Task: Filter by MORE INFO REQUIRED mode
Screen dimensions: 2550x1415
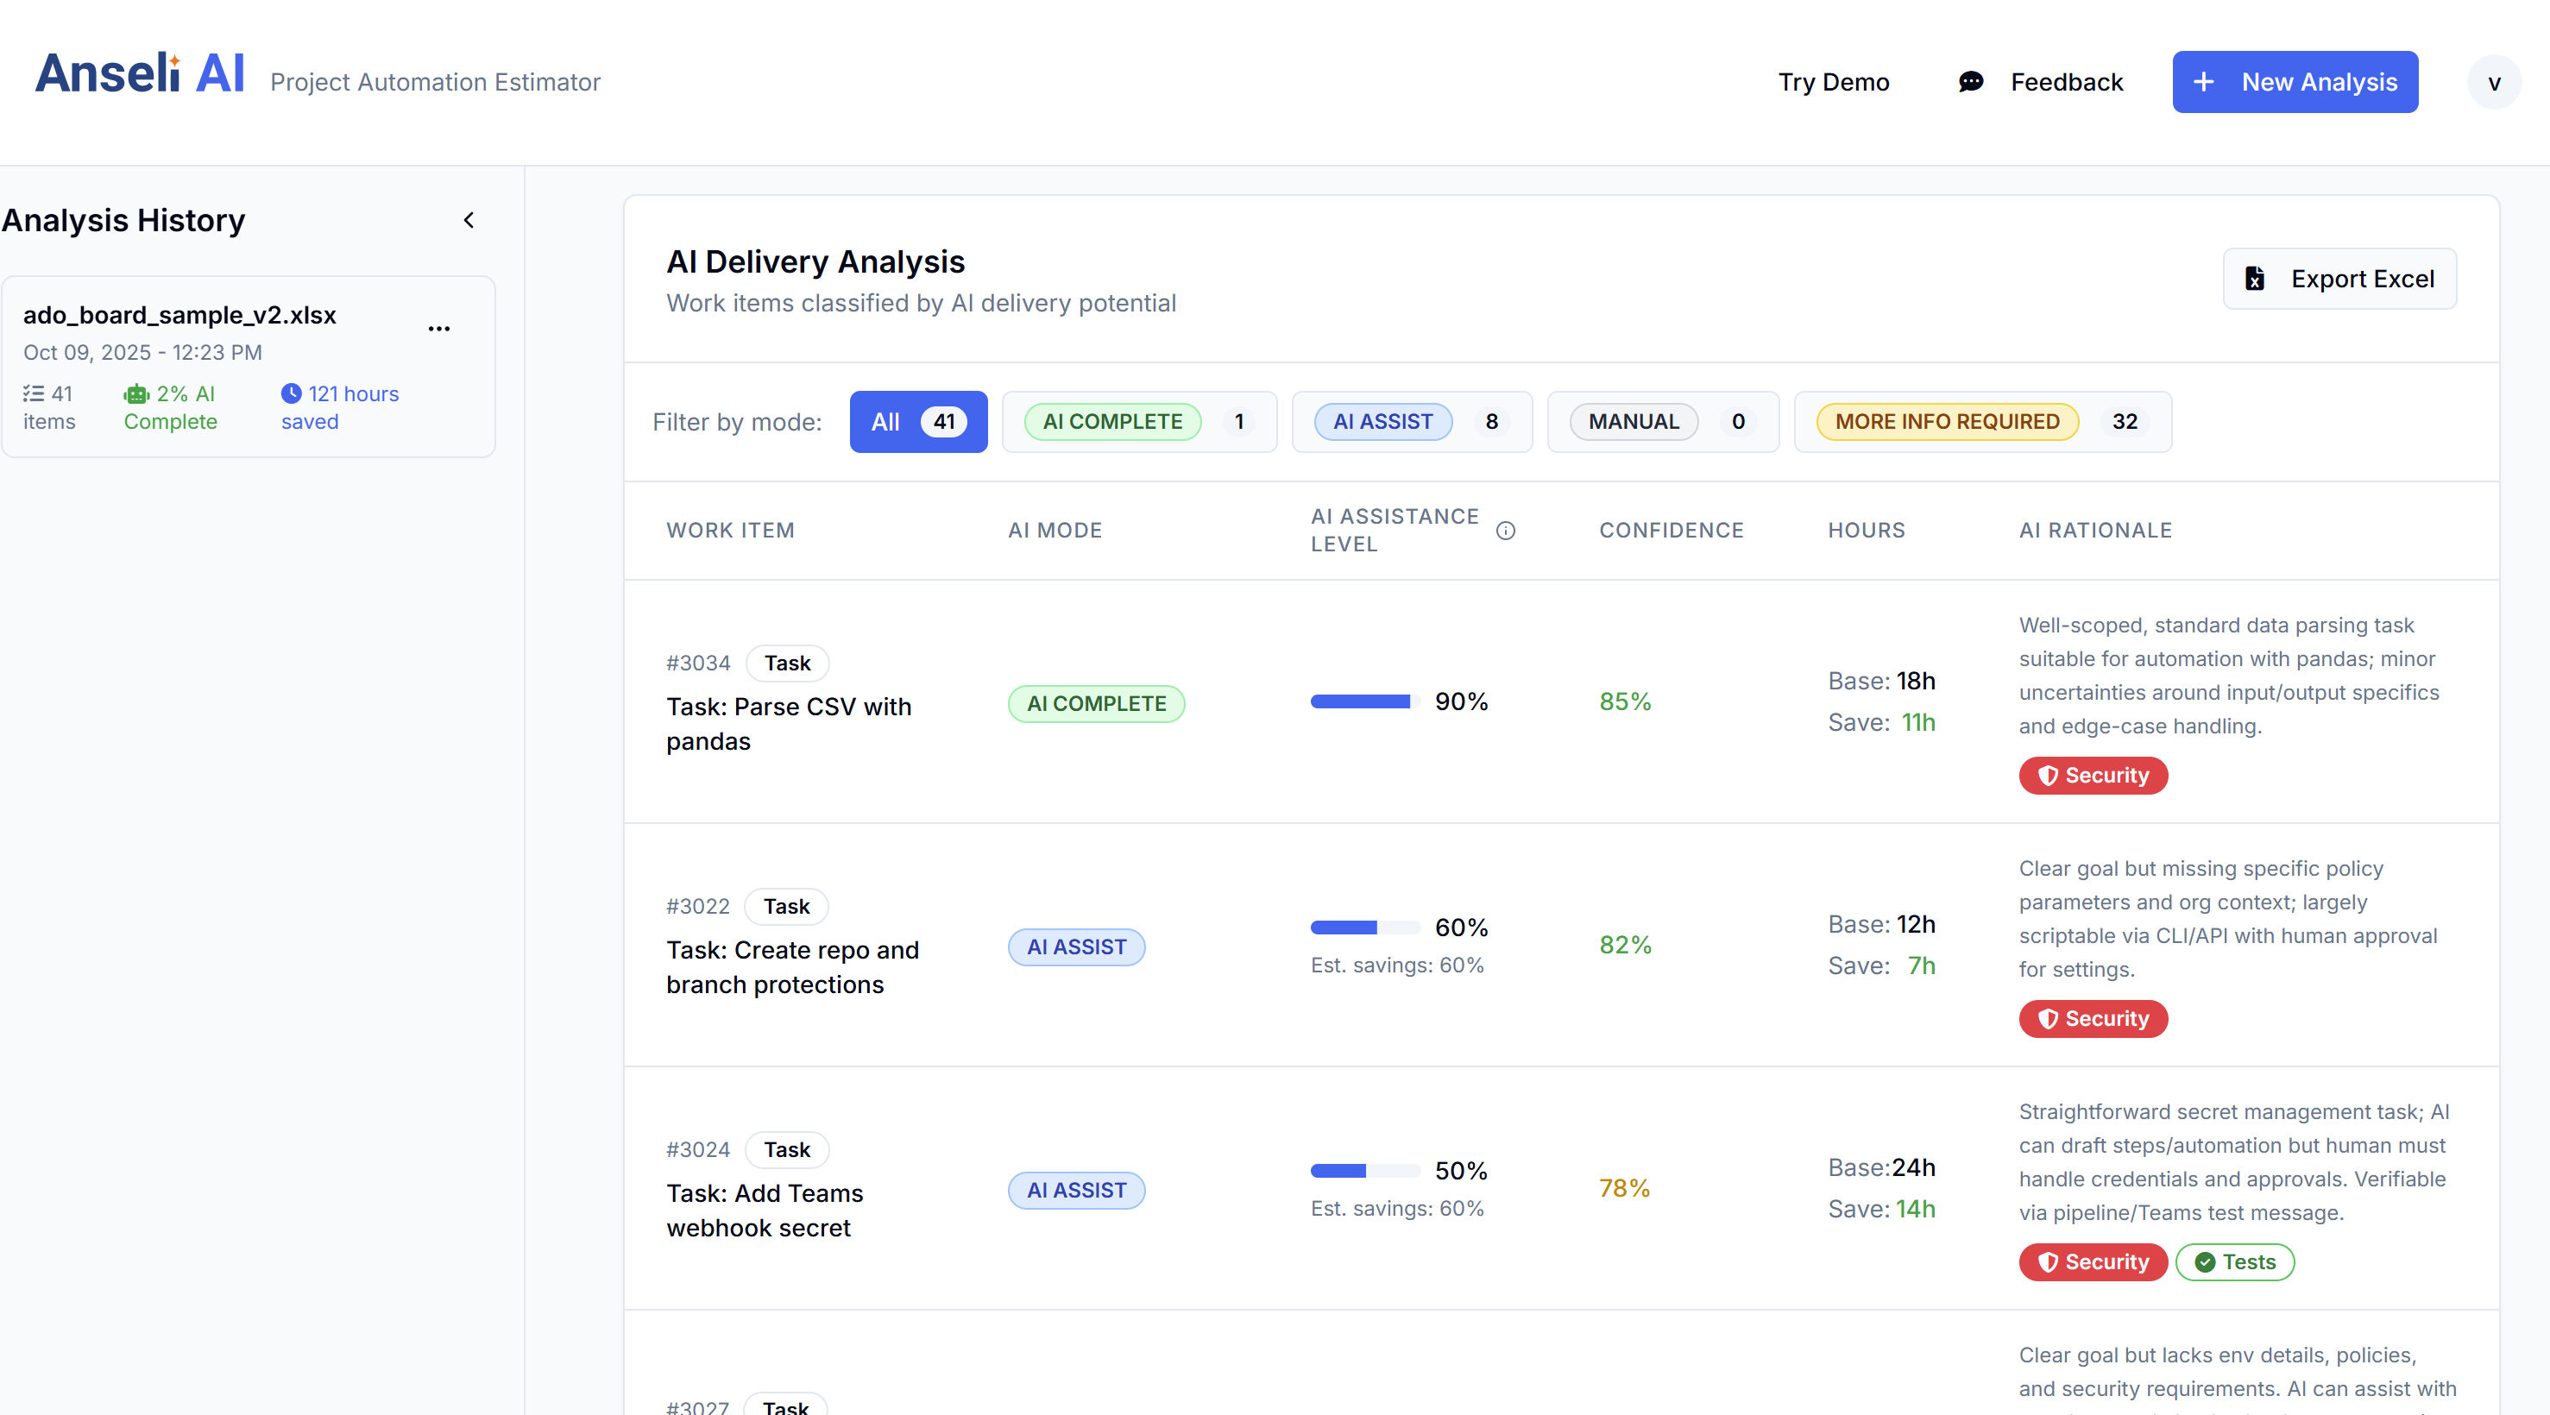Action: tap(1982, 422)
